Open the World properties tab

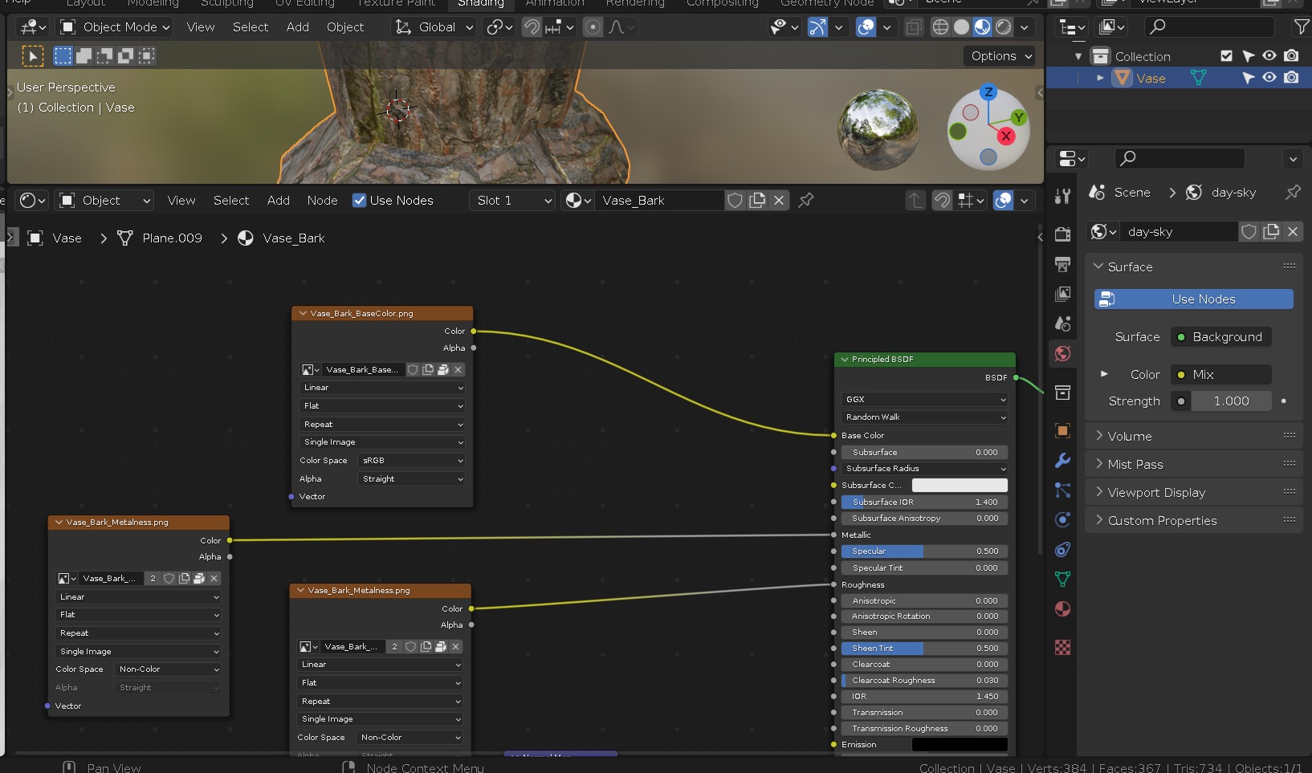click(x=1062, y=353)
